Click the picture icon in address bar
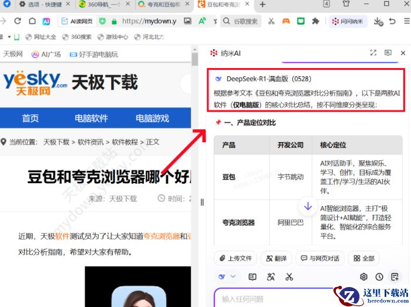This screenshot has height=307, width=411. (187, 21)
